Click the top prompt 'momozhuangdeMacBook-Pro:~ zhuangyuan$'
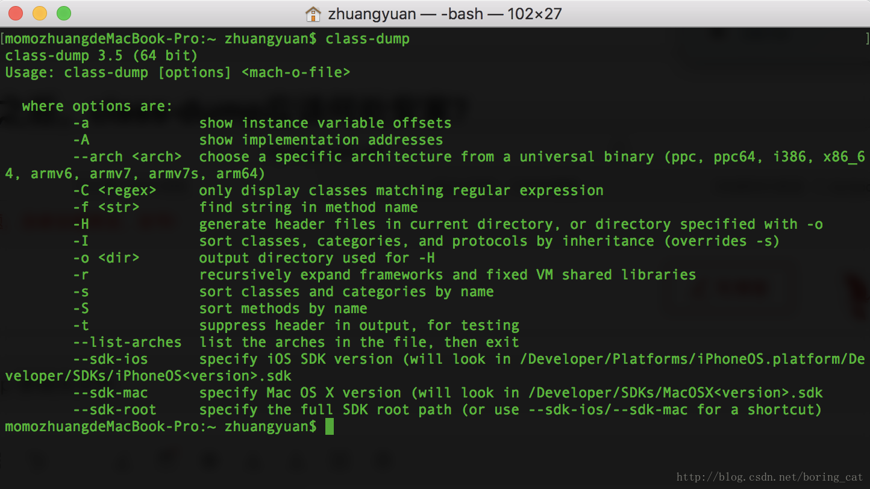 tap(160, 39)
